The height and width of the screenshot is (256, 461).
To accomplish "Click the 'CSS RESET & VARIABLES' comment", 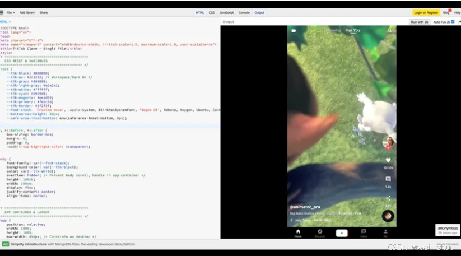I will (x=26, y=61).
